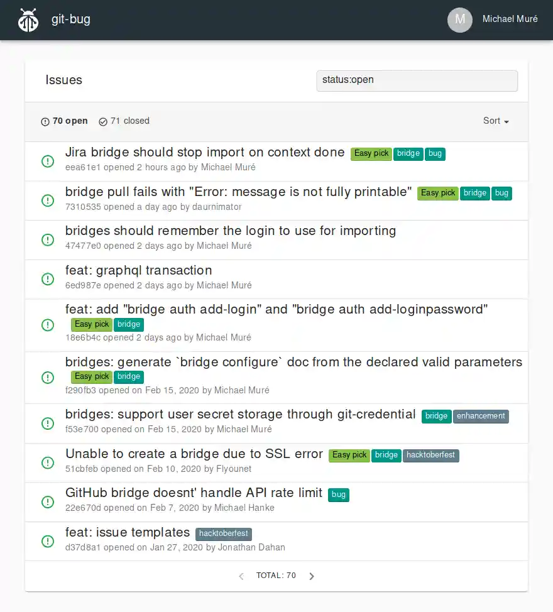
Task: Click the previous page chevron in pagination
Action: coord(241,576)
